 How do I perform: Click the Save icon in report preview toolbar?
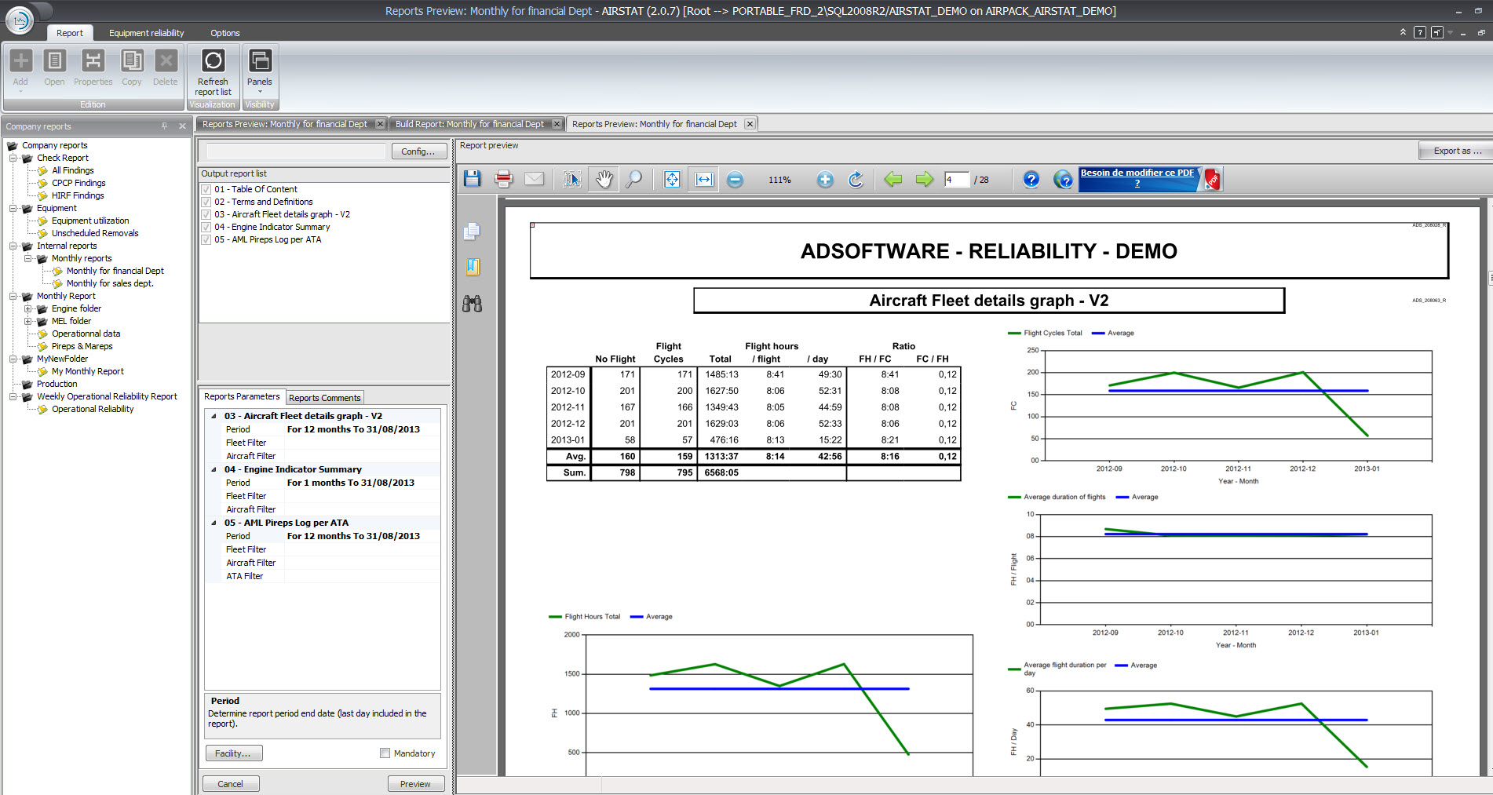(472, 180)
